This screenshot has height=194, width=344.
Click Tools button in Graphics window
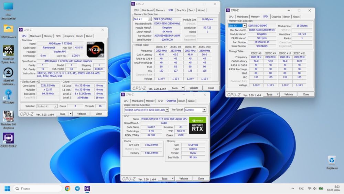point(164,178)
